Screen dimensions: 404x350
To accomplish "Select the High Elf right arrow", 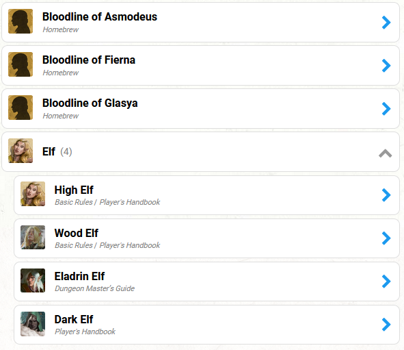I will 386,195.
